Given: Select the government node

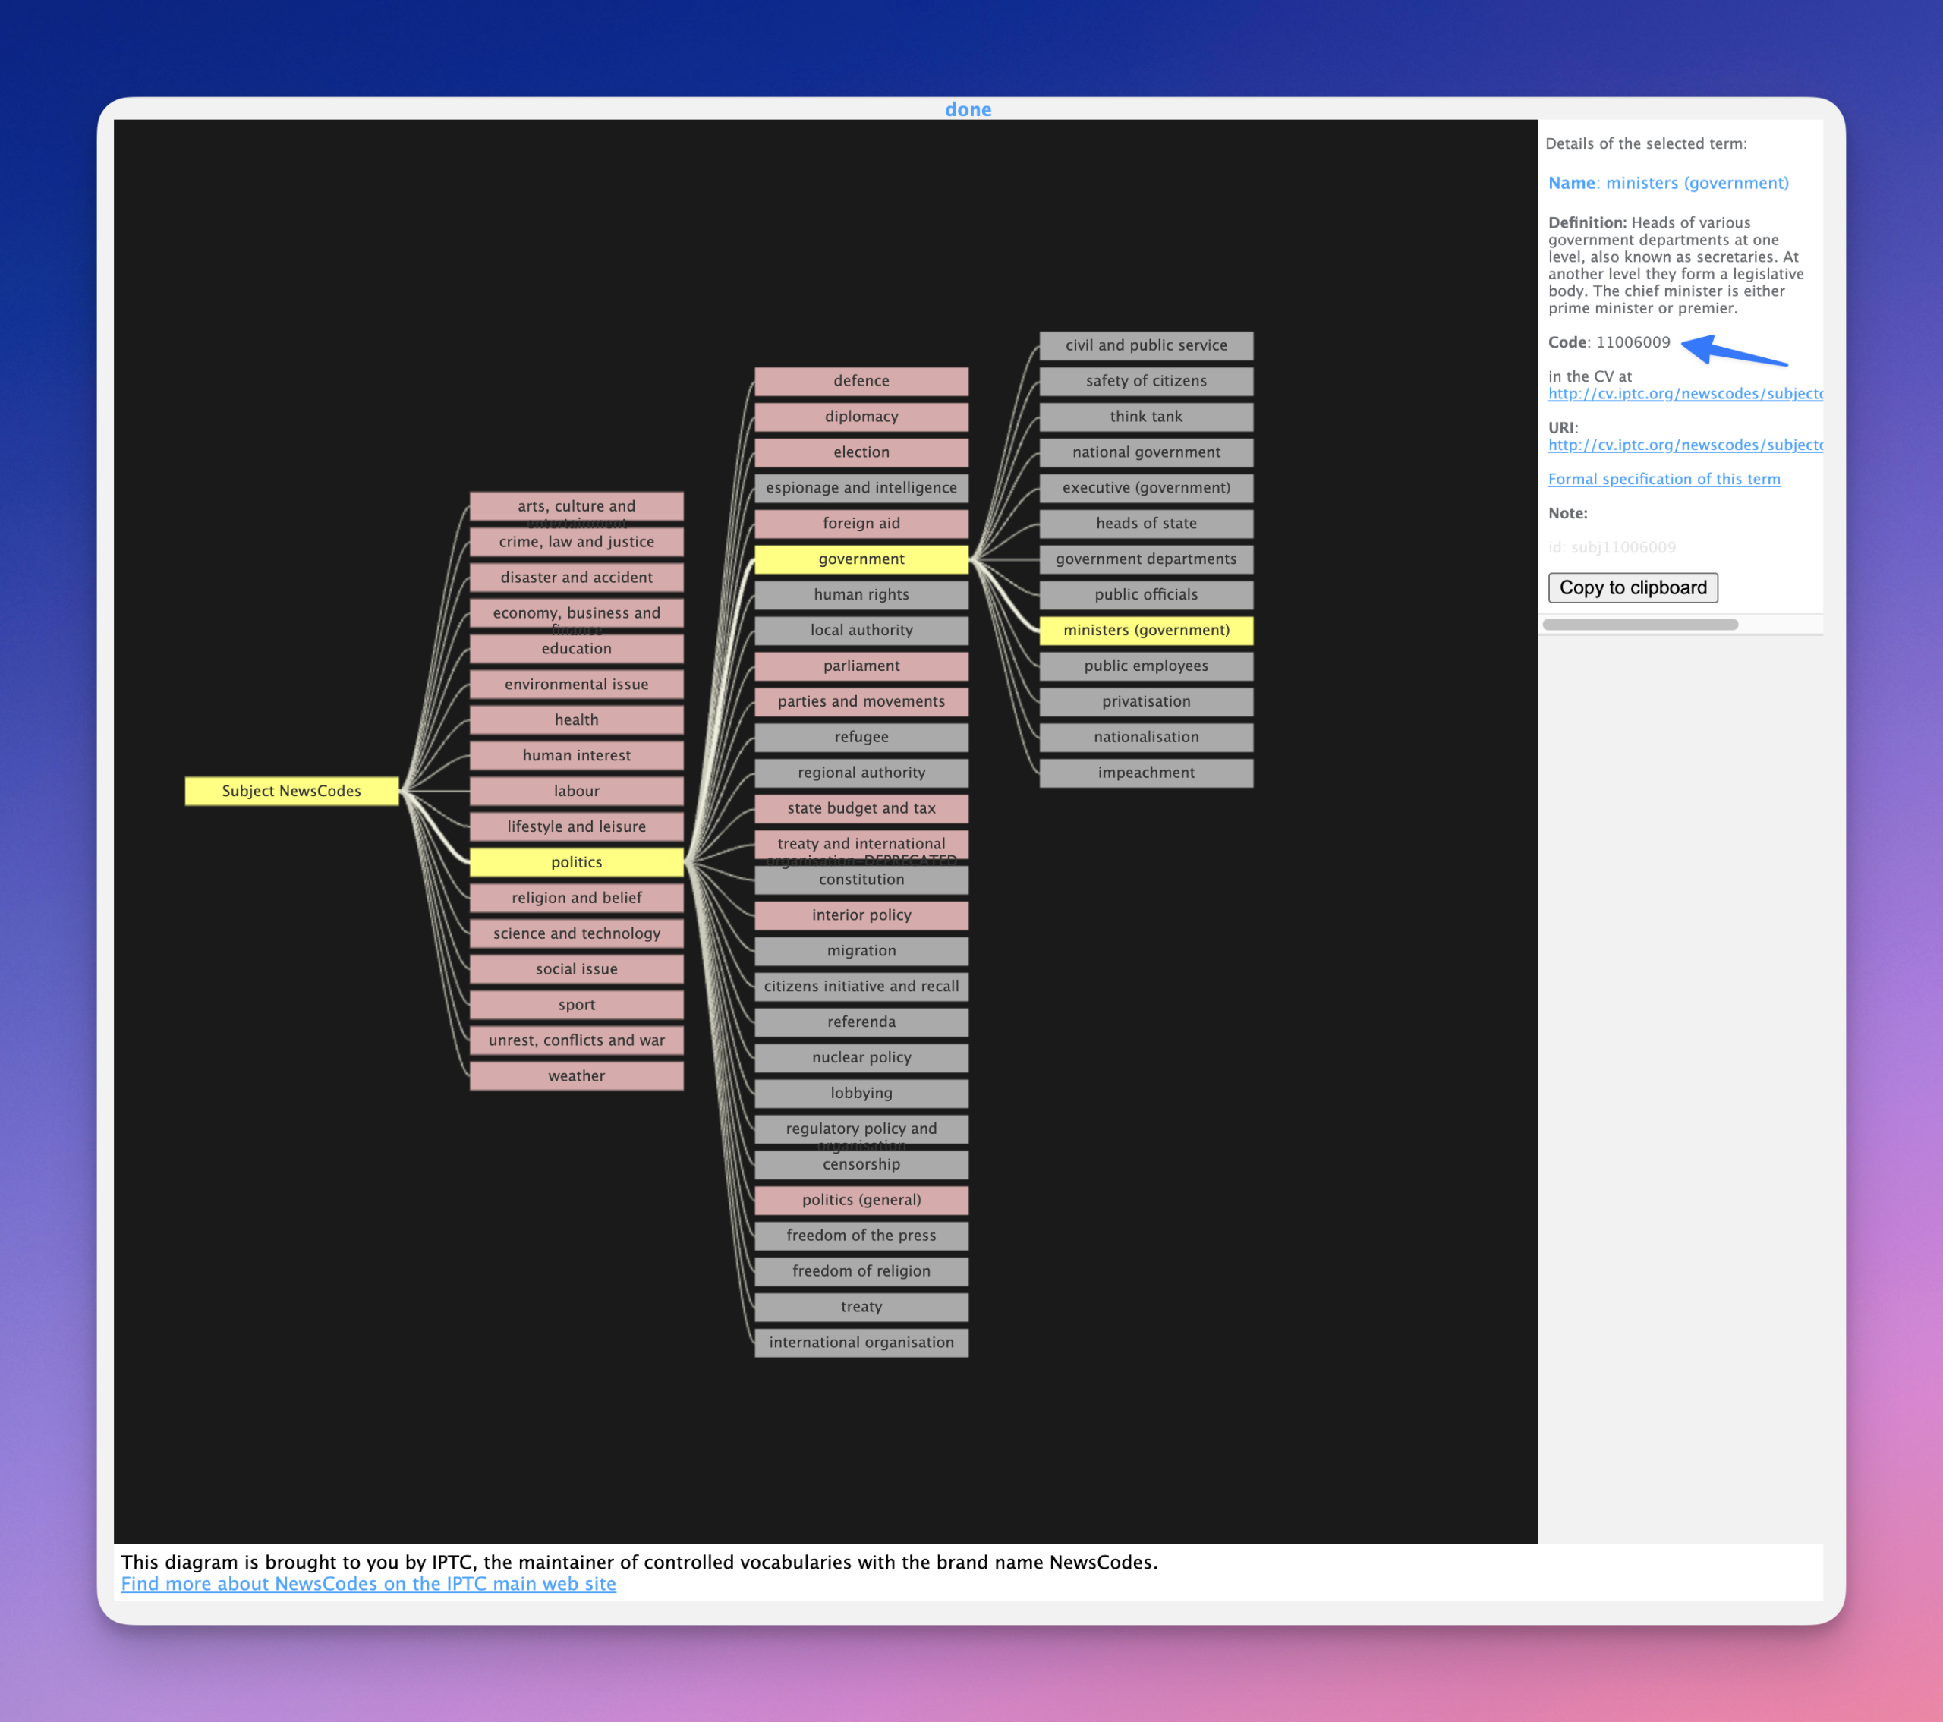Looking at the screenshot, I should (861, 559).
